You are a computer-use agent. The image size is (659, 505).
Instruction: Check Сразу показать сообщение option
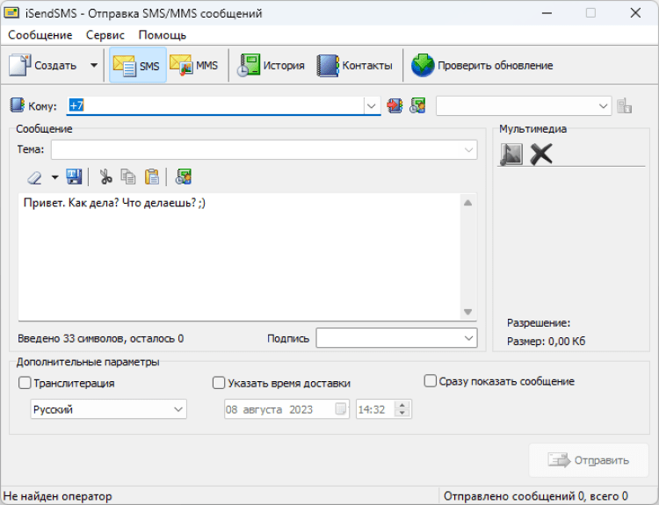(431, 381)
